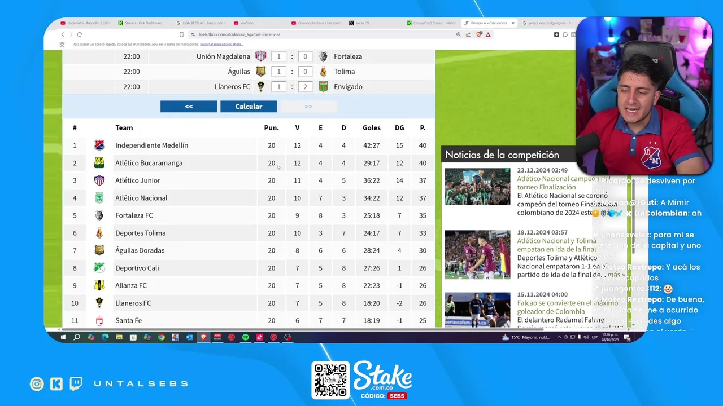Click the Atlético Junior crest in table
Screen dimensions: 723x406
[x=99, y=180]
